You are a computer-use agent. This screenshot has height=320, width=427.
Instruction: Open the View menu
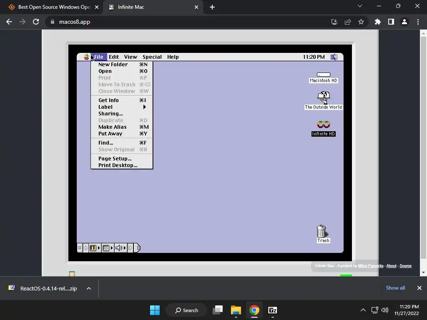click(131, 57)
